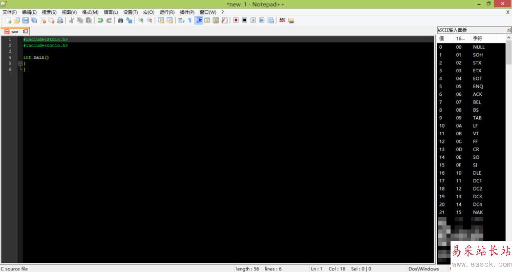The height and width of the screenshot is (272, 512).
Task: Click Dos\Windows line ending in status bar
Action: tap(423, 269)
